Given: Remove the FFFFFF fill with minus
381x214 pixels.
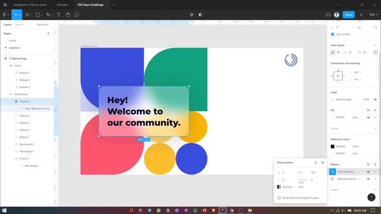Looking at the screenshot, I should (x=375, y=118).
